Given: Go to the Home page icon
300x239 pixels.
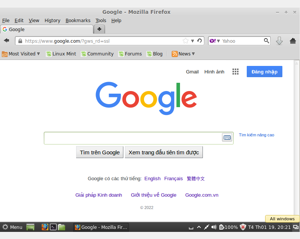Looking at the screenshot, I should coord(293,41).
